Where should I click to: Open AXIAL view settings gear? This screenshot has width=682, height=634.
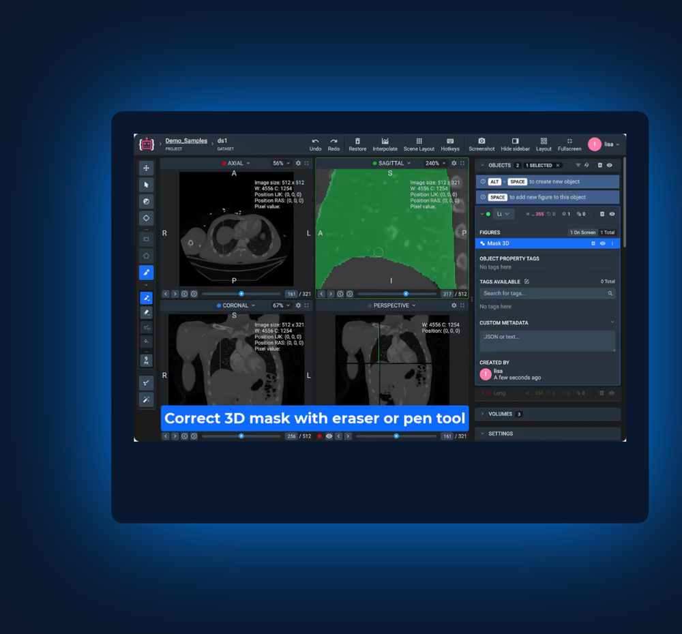pyautogui.click(x=298, y=163)
